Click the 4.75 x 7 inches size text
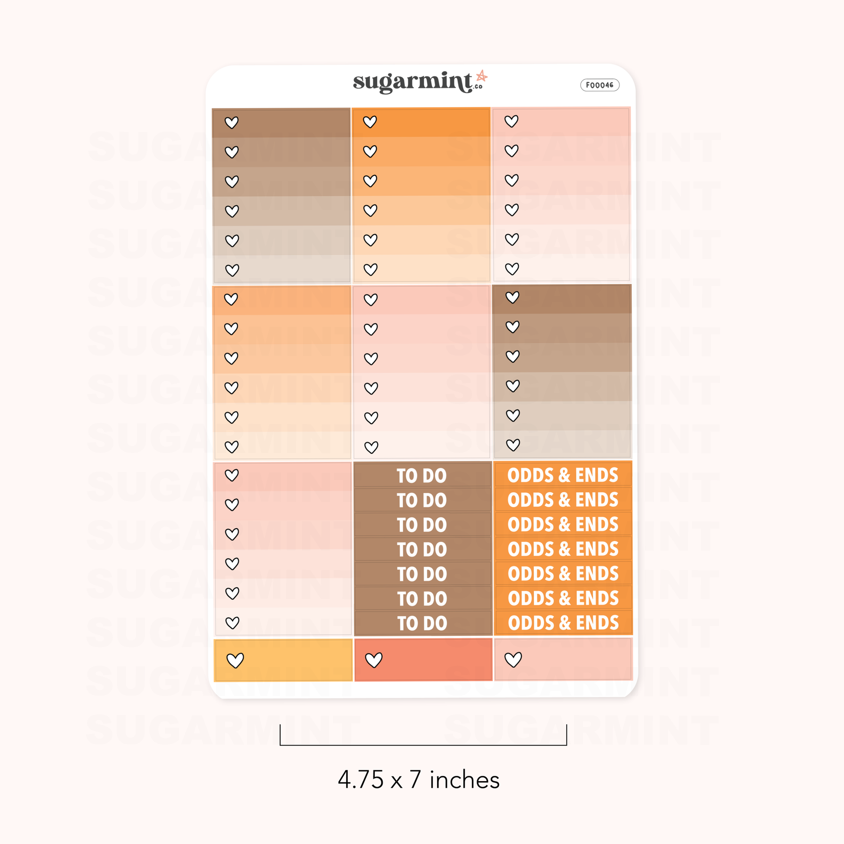This screenshot has width=844, height=844. point(419,780)
